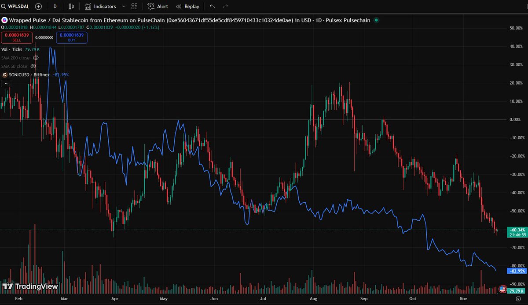Redo the last chart action
Screen dimensions: 528x305
[226, 7]
